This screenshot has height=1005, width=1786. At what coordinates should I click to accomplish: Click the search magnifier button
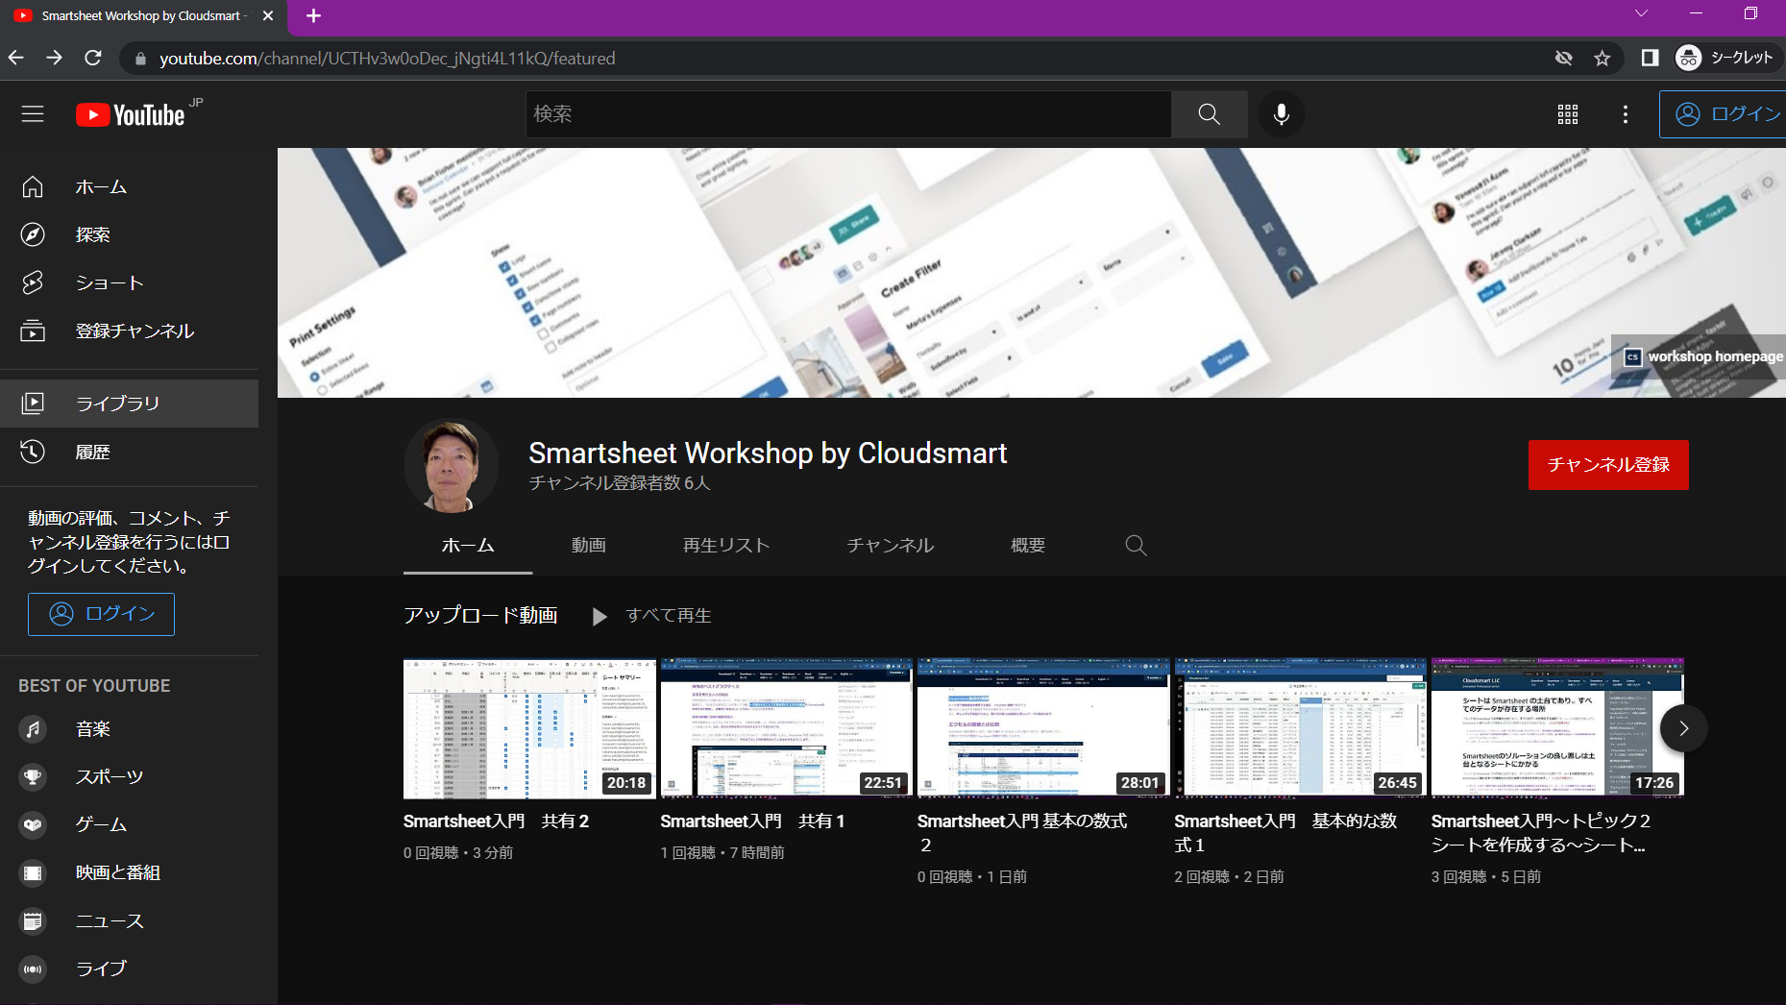(x=1209, y=114)
